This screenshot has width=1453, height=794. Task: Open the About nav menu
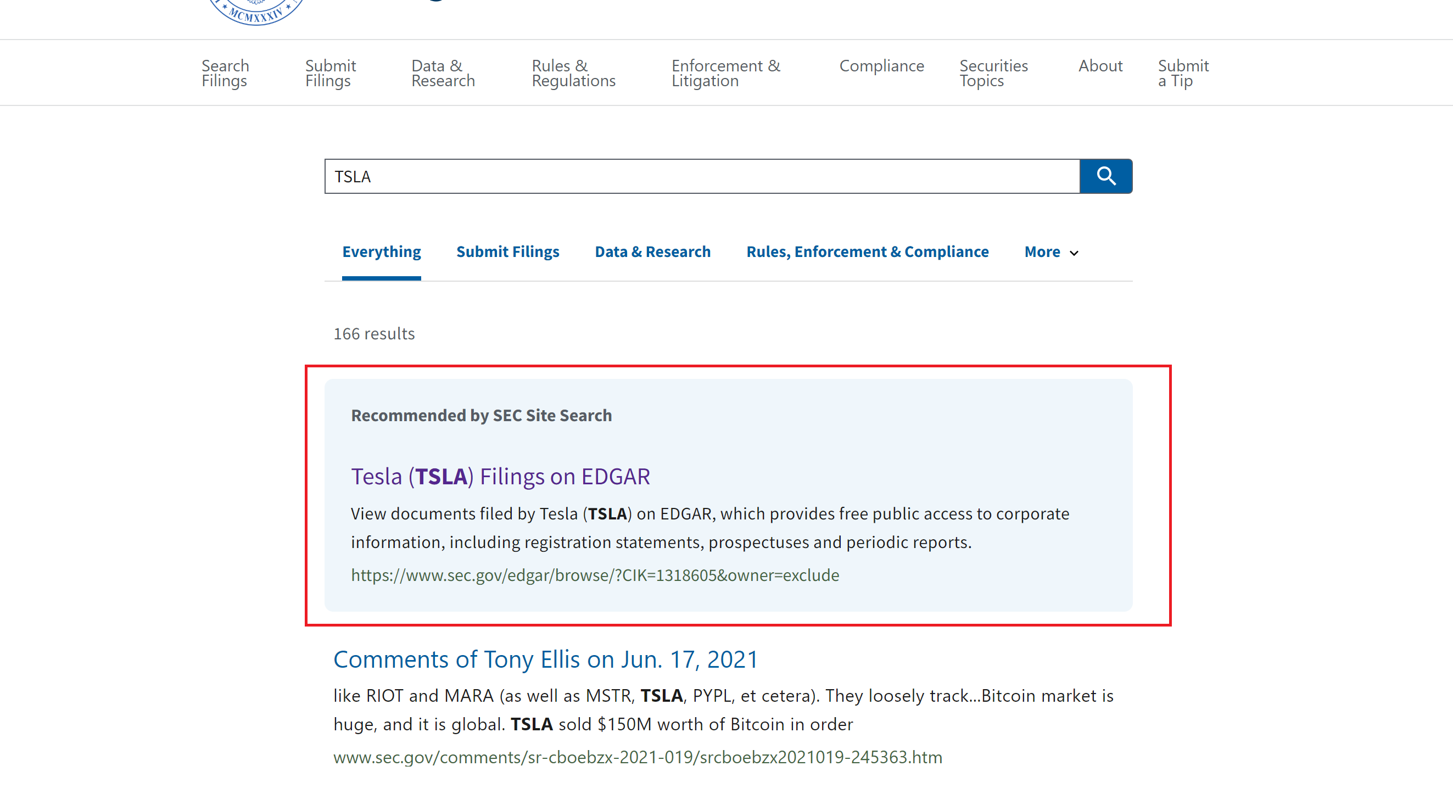pos(1100,66)
